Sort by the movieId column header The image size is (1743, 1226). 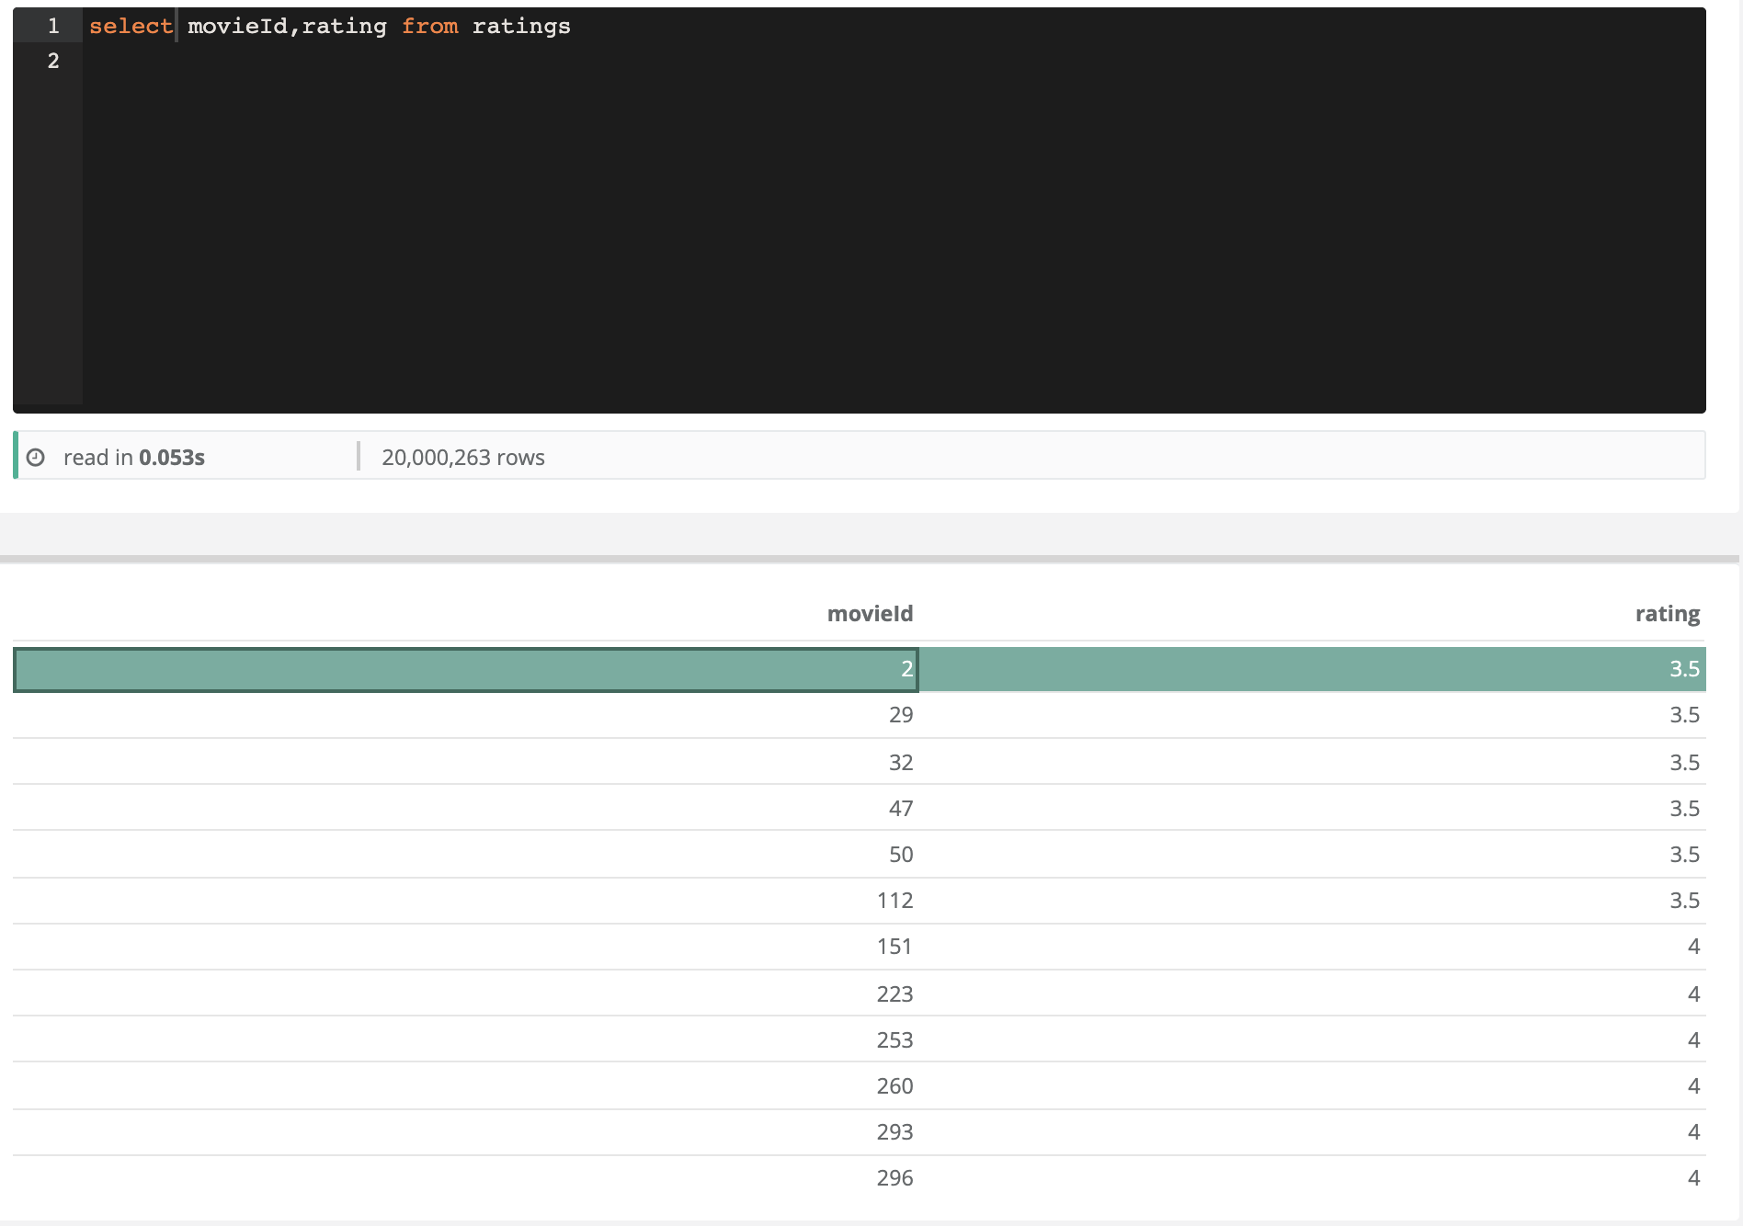(869, 614)
